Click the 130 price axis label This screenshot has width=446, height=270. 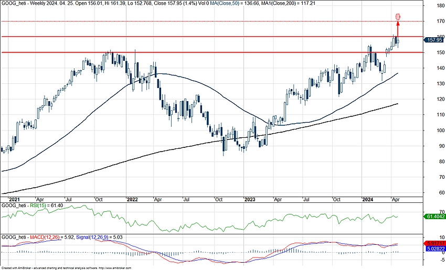(441, 83)
